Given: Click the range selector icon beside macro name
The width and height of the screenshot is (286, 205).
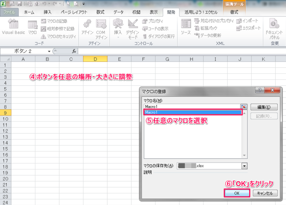Looking at the screenshot, I should pos(244,107).
